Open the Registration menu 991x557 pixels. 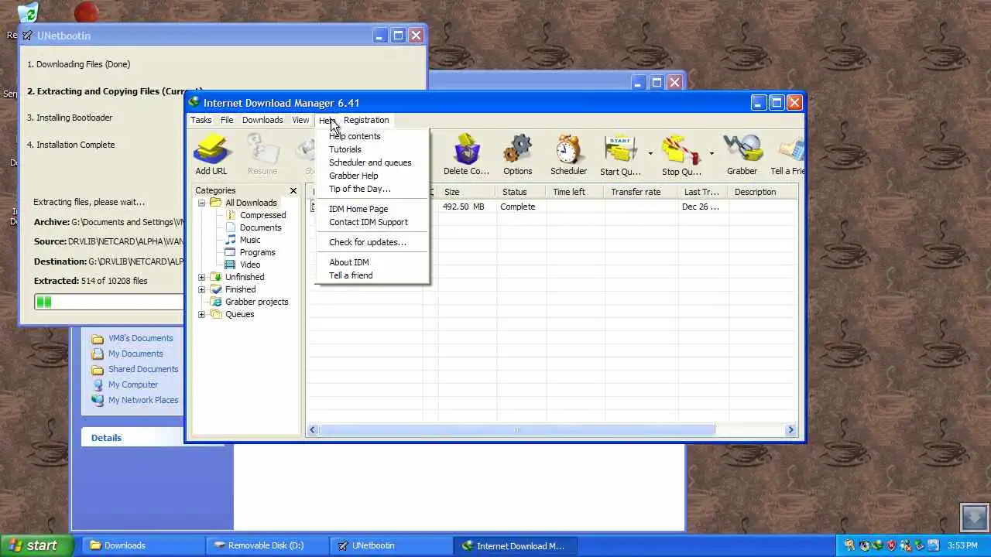(366, 120)
